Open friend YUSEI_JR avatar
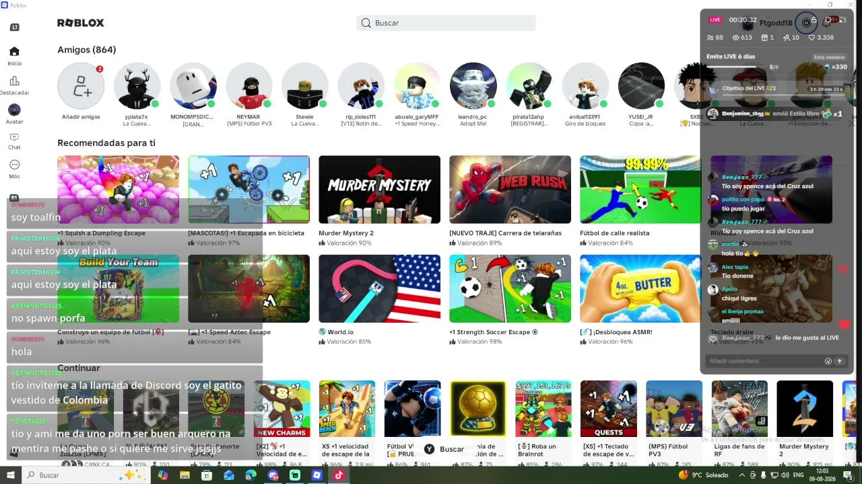Screen dimensions: 862x484 (641, 86)
